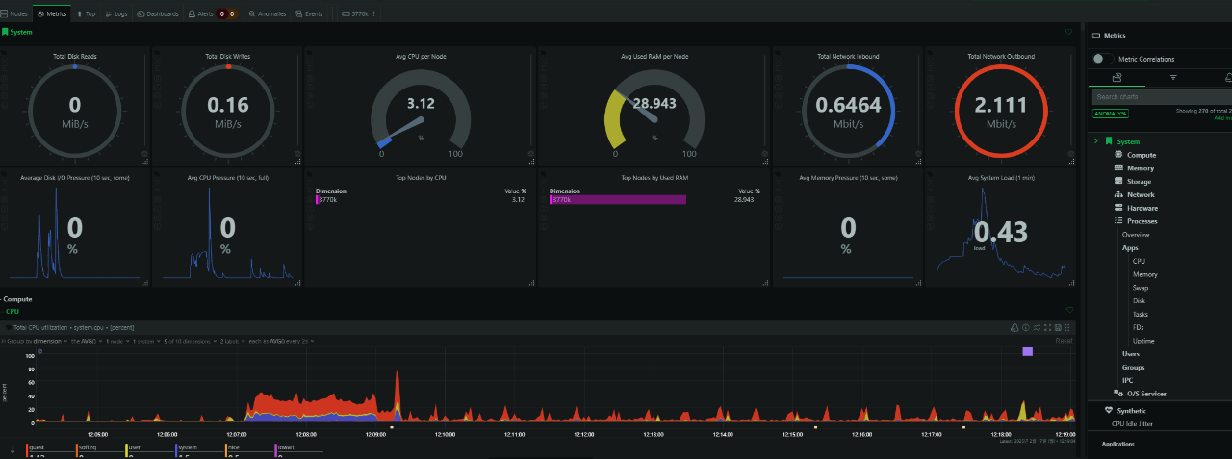Select Groups in the sidebar tree
The width and height of the screenshot is (1232, 459).
1134,367
